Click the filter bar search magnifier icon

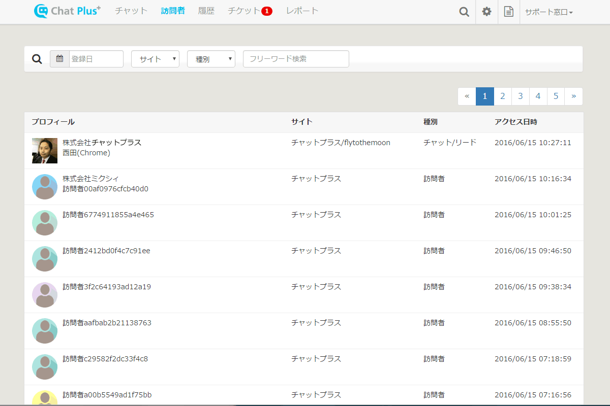coord(37,59)
